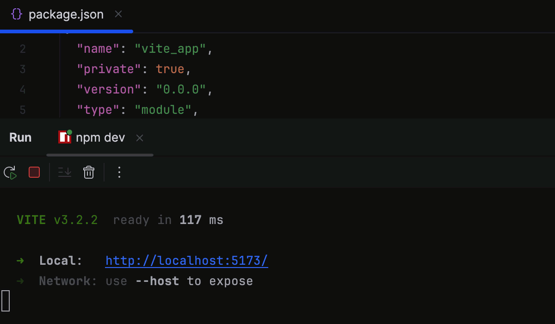Click the blue progress bar under package.json tab
Screen dimensions: 555x324
click(66, 31)
